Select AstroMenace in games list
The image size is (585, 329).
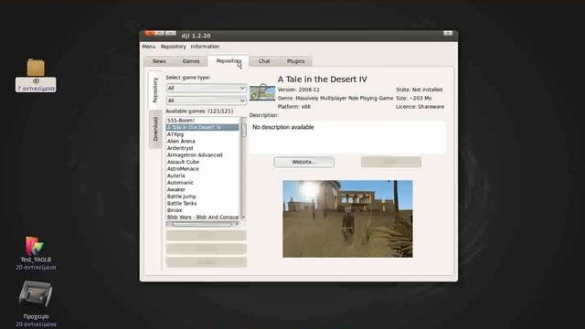(203, 168)
